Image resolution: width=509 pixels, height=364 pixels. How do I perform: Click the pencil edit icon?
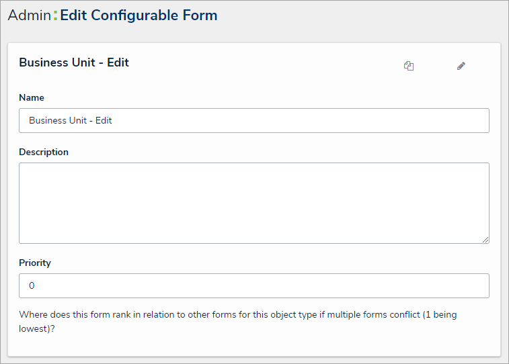point(461,66)
